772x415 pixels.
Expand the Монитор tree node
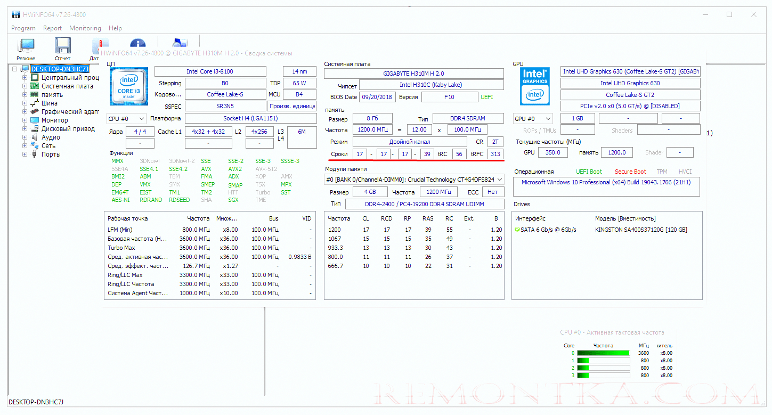25,120
